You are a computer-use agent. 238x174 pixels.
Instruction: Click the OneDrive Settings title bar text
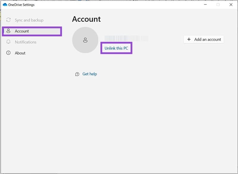coord(21,5)
